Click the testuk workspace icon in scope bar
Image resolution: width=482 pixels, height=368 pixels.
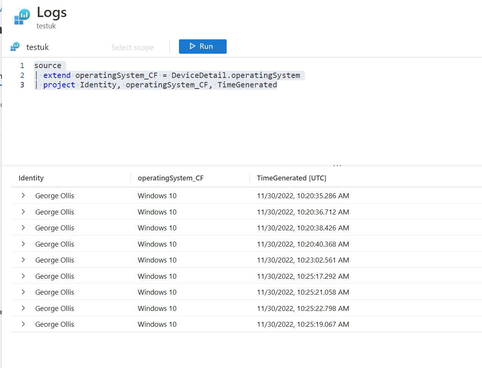pyautogui.click(x=15, y=47)
